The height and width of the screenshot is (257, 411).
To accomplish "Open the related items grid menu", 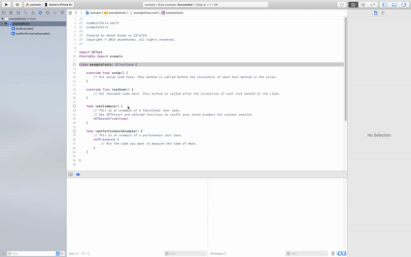I will tap(70, 13).
